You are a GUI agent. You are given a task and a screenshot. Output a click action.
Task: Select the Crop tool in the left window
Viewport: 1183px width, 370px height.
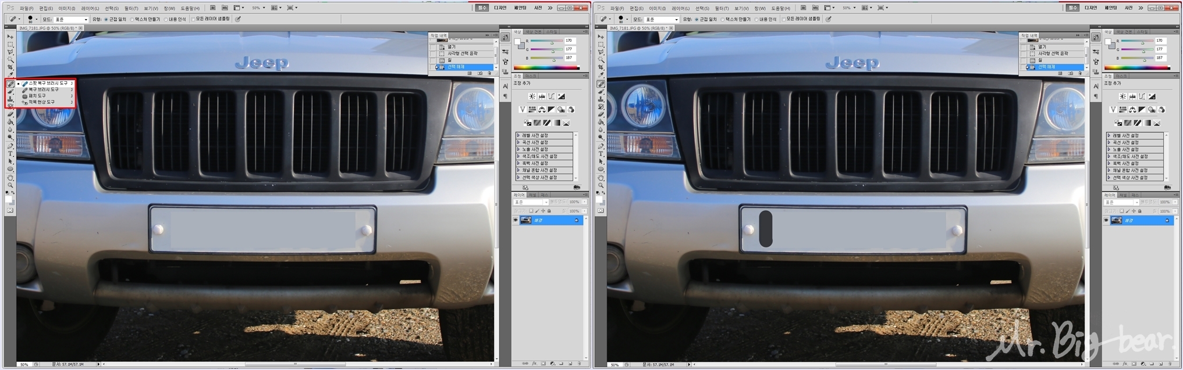click(10, 67)
